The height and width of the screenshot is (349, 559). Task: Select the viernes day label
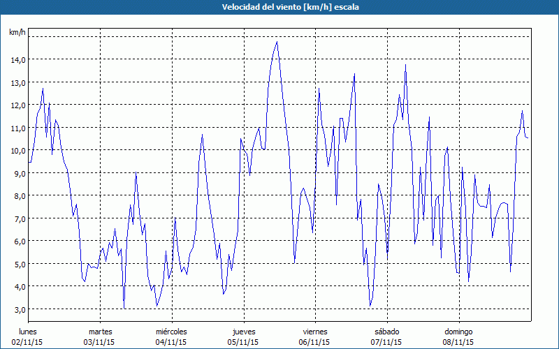tap(314, 332)
